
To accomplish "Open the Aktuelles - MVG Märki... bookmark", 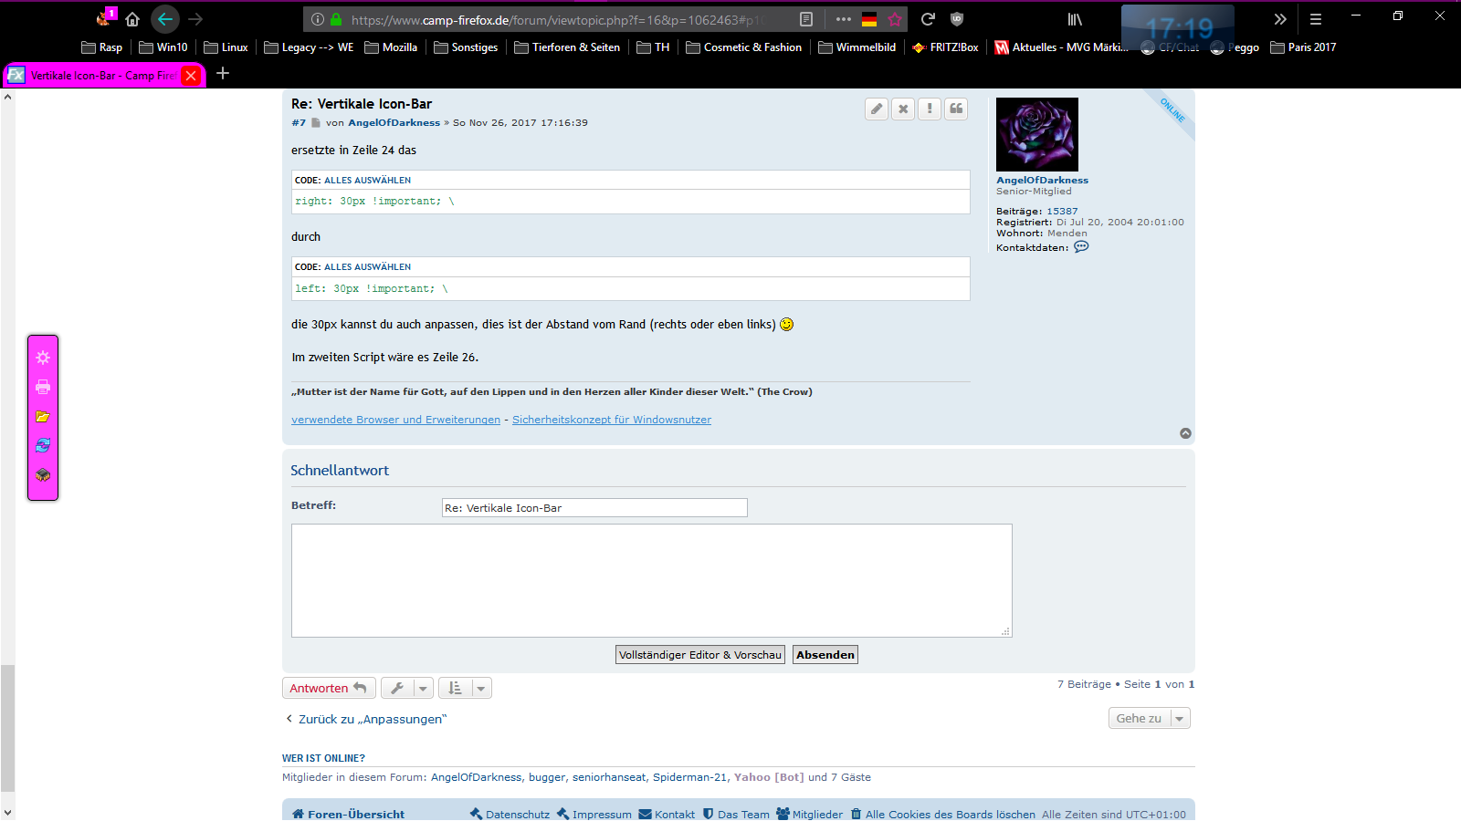I will 1061,47.
